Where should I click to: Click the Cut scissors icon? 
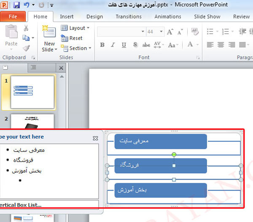[x=26, y=28]
